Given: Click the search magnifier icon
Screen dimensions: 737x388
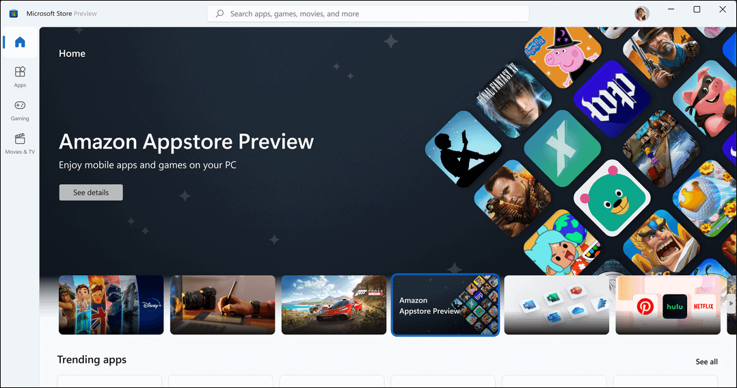Looking at the screenshot, I should pyautogui.click(x=219, y=14).
